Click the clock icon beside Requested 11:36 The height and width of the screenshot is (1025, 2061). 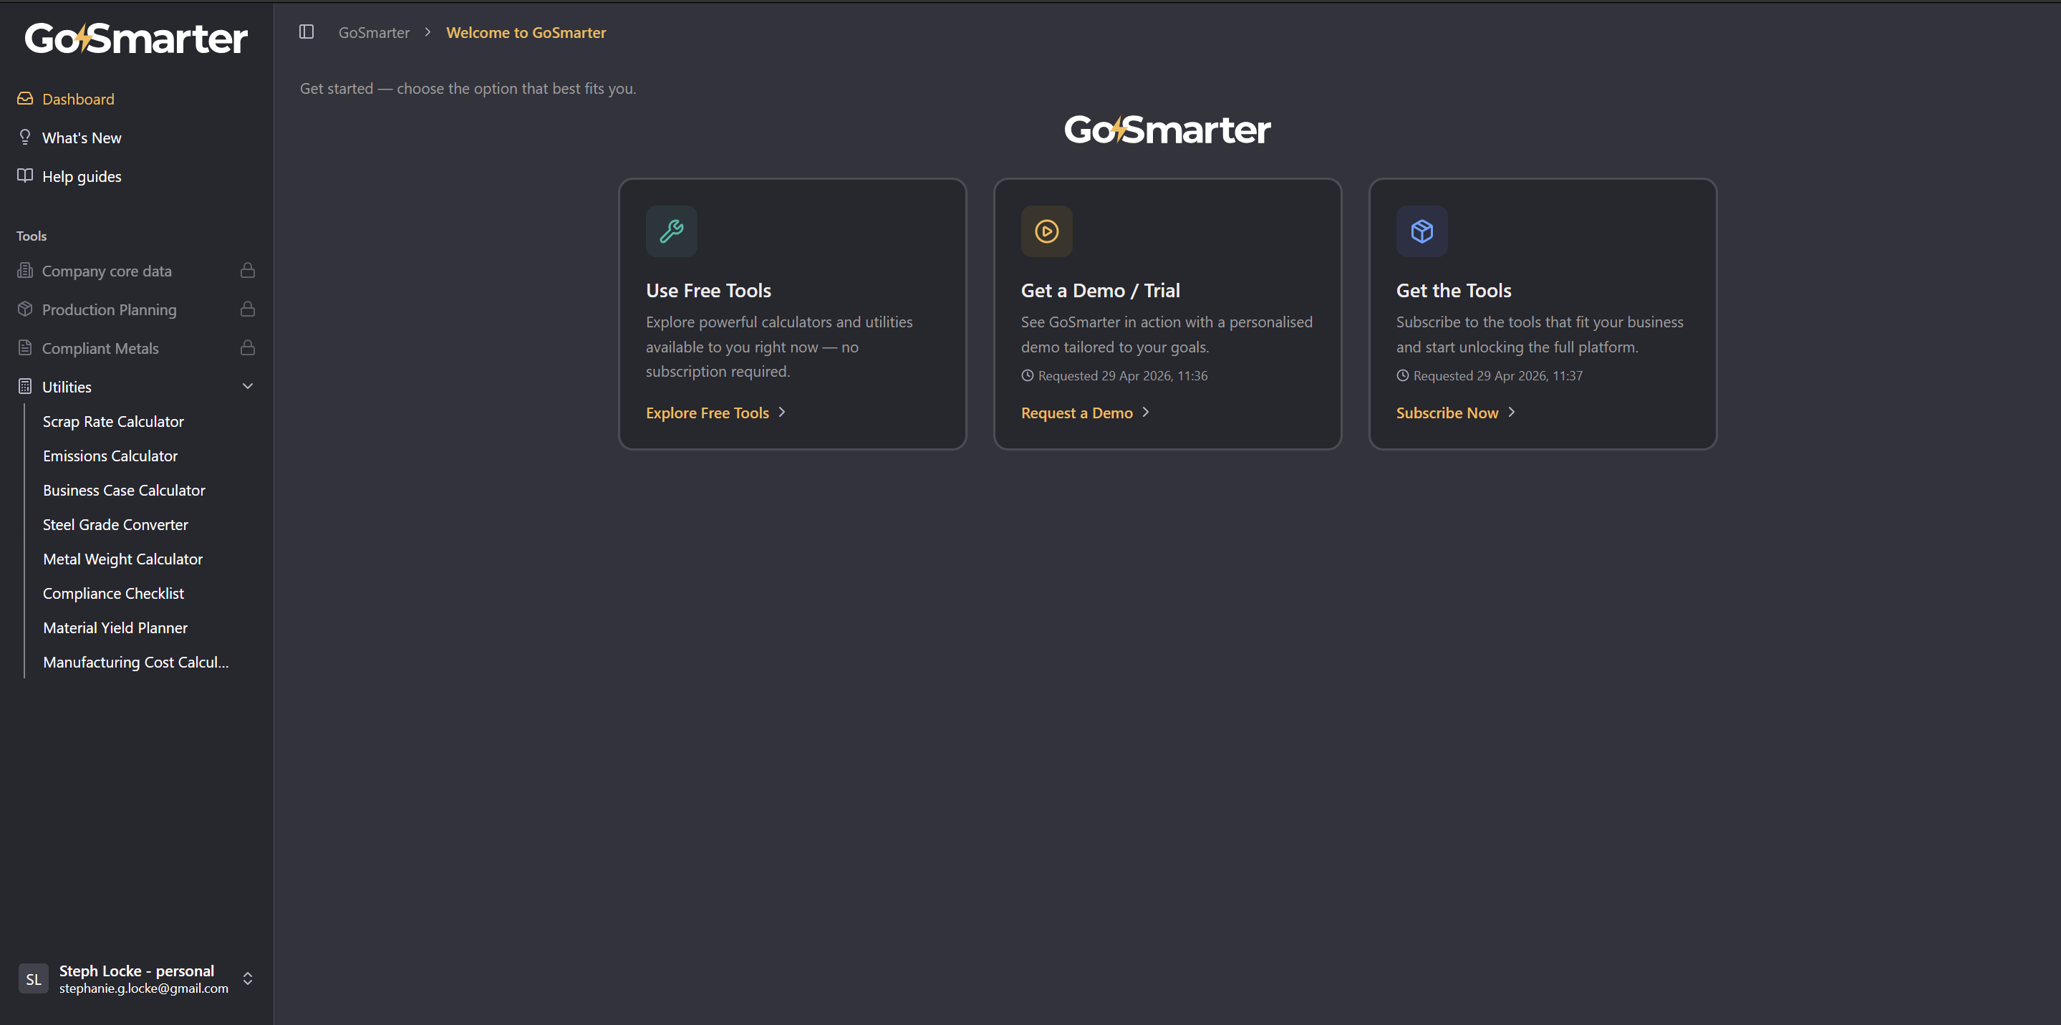tap(1028, 375)
